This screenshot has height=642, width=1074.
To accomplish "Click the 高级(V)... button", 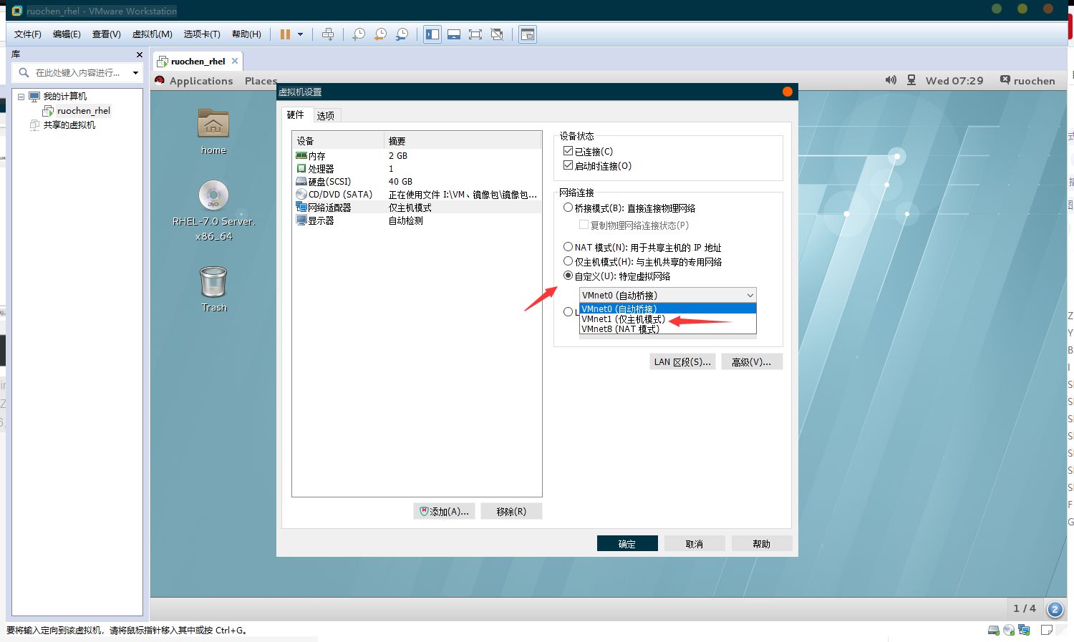I will click(x=752, y=362).
